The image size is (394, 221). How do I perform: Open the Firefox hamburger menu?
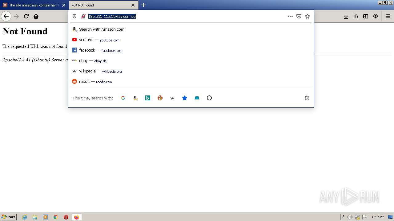click(388, 16)
